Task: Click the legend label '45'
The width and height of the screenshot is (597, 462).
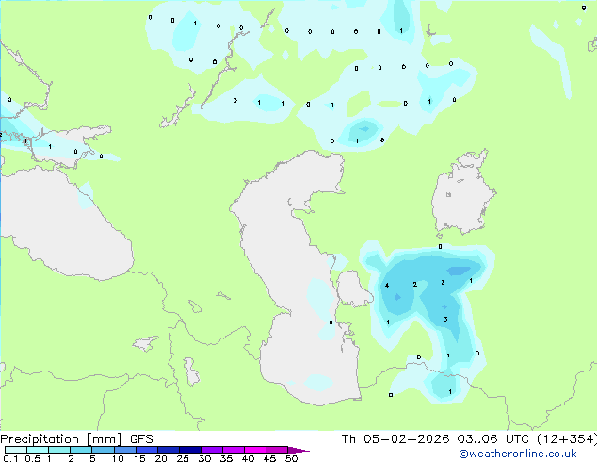Action: (269, 458)
